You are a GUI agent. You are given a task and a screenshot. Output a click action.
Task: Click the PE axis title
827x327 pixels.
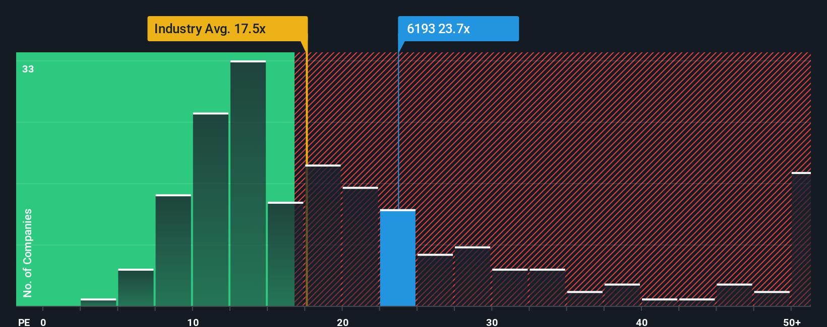[24, 322]
